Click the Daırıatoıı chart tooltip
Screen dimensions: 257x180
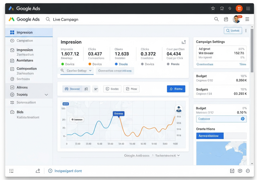coord(77,119)
